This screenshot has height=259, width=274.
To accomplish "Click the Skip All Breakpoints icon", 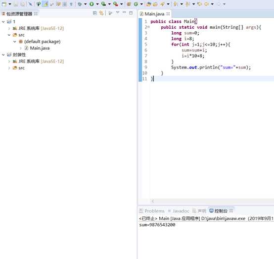I will pos(31,4).
